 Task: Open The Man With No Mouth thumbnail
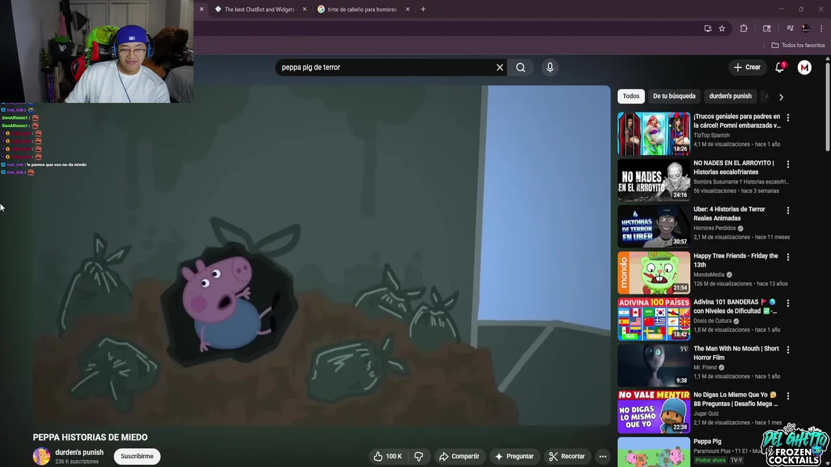(654, 366)
